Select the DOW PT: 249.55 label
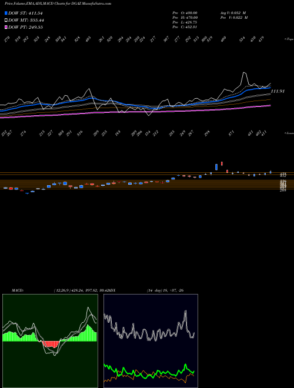The image size is (294, 388). [x=25, y=27]
